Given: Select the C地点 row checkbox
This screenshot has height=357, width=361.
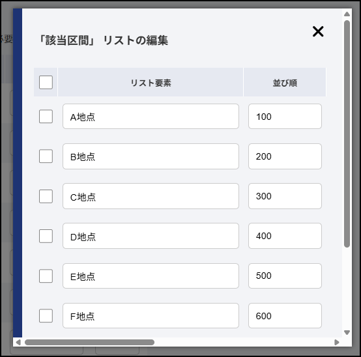Looking at the screenshot, I should point(46,196).
